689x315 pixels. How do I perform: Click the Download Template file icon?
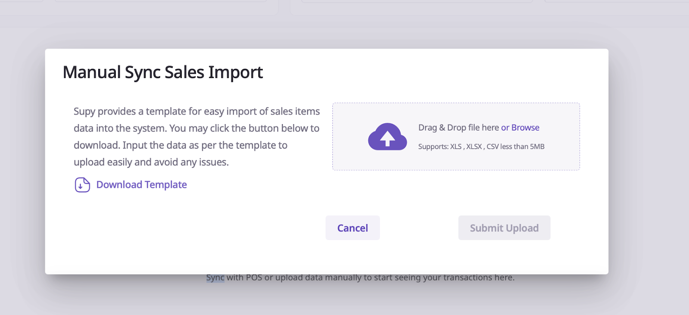[82, 185]
